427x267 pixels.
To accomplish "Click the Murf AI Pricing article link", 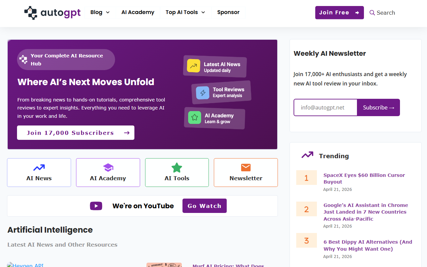I will point(228,265).
